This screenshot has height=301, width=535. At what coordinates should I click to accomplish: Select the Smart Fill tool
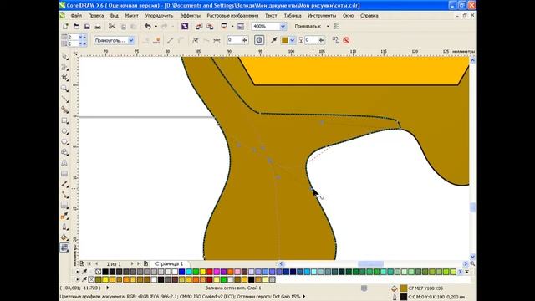[64, 110]
